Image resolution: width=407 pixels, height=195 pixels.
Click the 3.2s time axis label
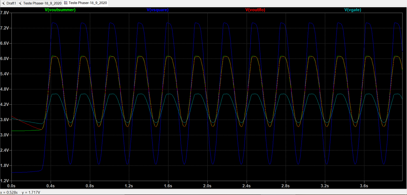[325, 186]
